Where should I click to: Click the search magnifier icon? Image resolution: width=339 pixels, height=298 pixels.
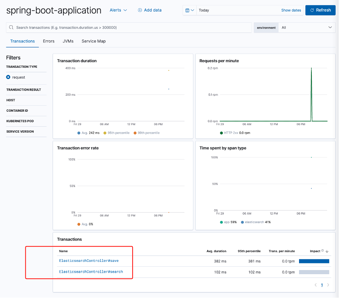[x=11, y=27]
